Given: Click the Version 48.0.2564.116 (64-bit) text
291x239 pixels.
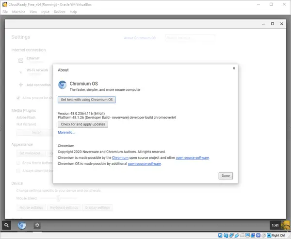Looking at the screenshot, I should (81, 113).
